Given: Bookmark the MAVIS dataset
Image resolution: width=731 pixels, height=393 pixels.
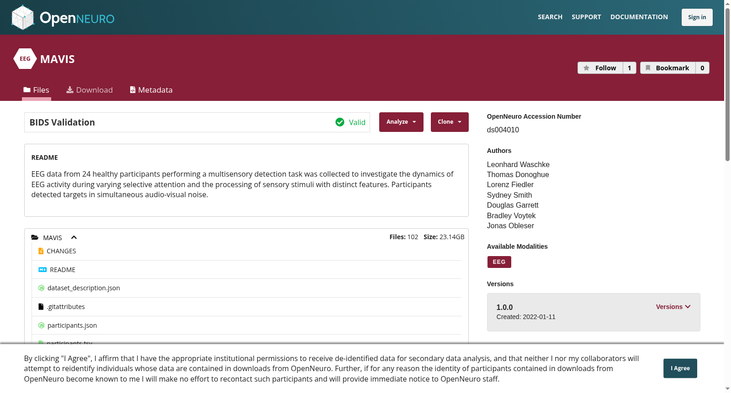Looking at the screenshot, I should 668,68.
